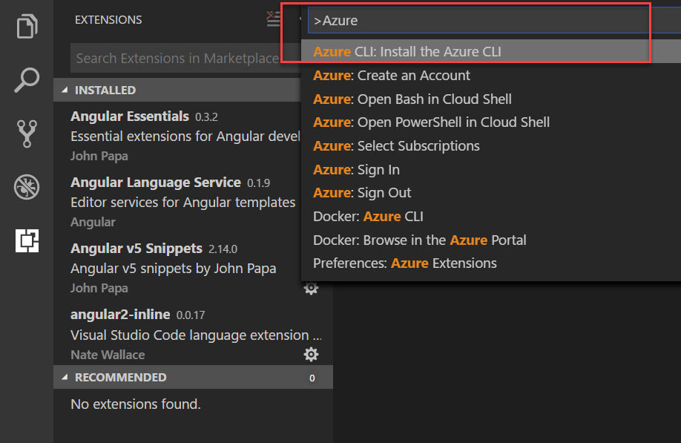This screenshot has height=443, width=681.
Task: Click the clear extensions filter icon
Action: point(273,19)
